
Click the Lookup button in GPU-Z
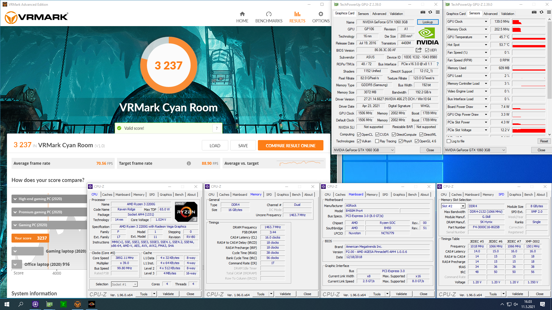click(x=428, y=22)
